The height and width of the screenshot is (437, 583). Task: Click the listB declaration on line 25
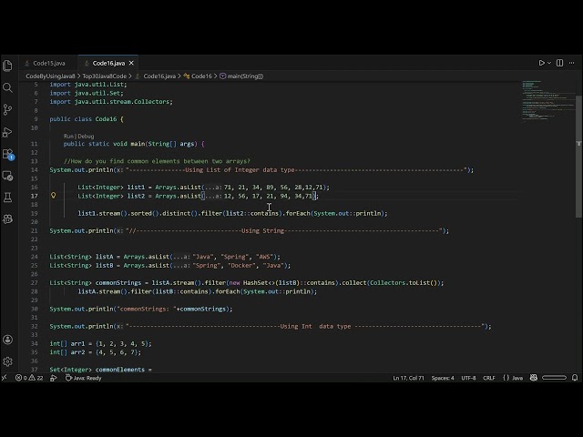170,265
